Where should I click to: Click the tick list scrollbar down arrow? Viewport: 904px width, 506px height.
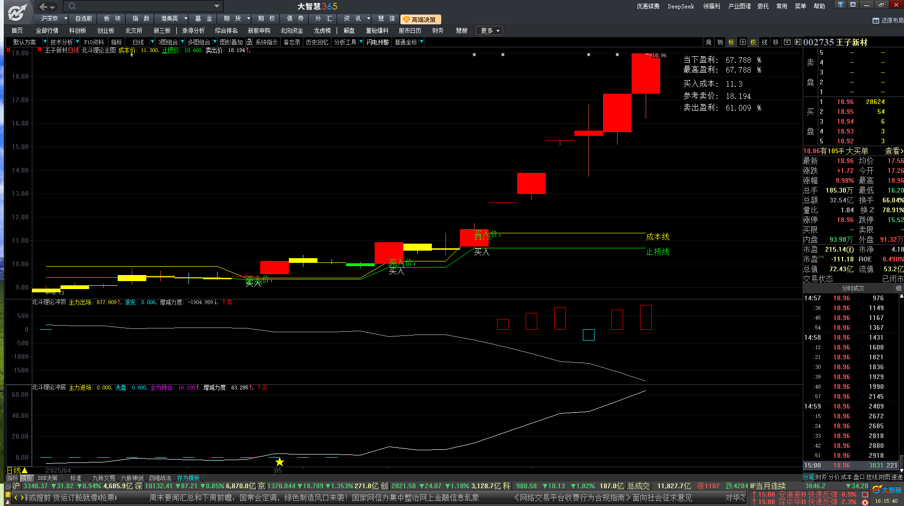coord(902,470)
